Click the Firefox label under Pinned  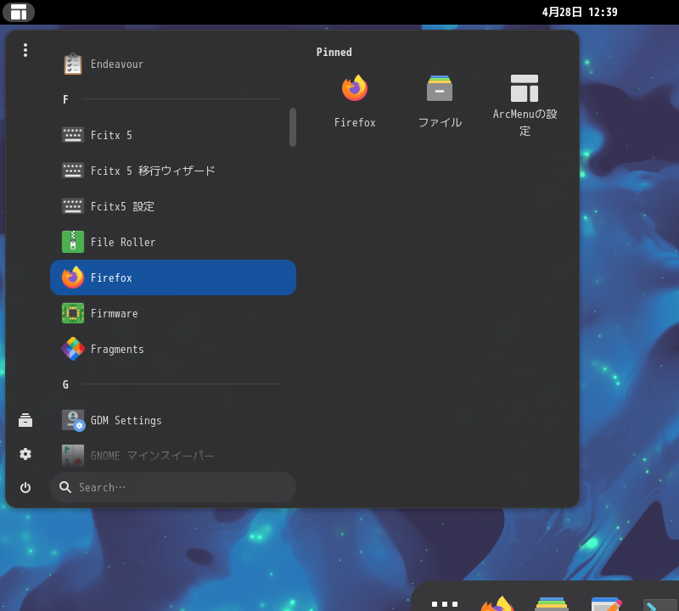(x=355, y=122)
